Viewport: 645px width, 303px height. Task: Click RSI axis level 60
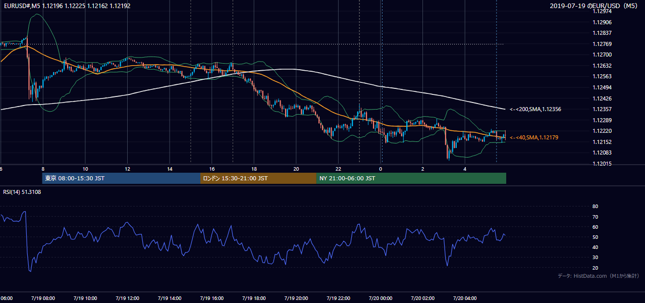pos(595,227)
